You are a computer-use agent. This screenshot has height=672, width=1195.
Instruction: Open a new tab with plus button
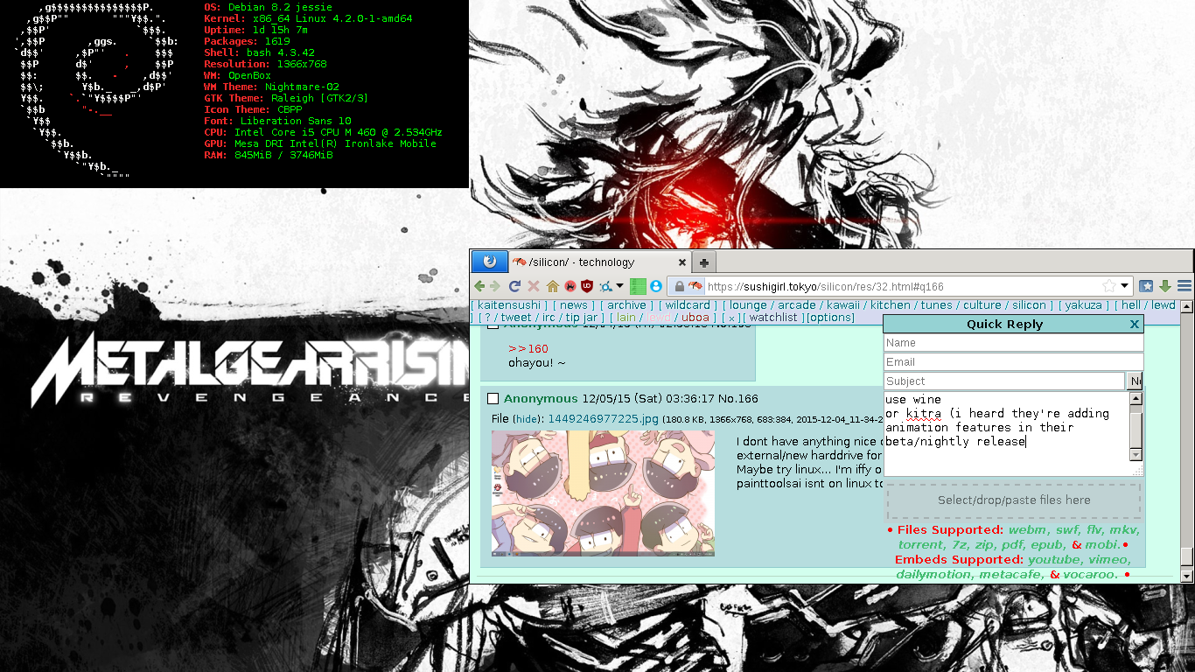click(x=703, y=262)
